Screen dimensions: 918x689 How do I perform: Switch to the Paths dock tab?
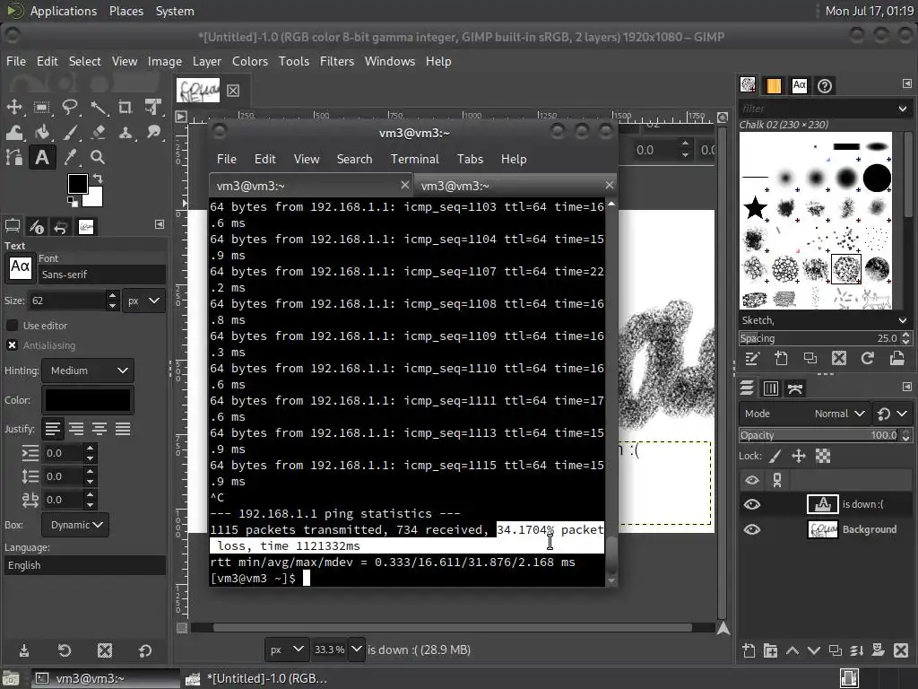(795, 388)
